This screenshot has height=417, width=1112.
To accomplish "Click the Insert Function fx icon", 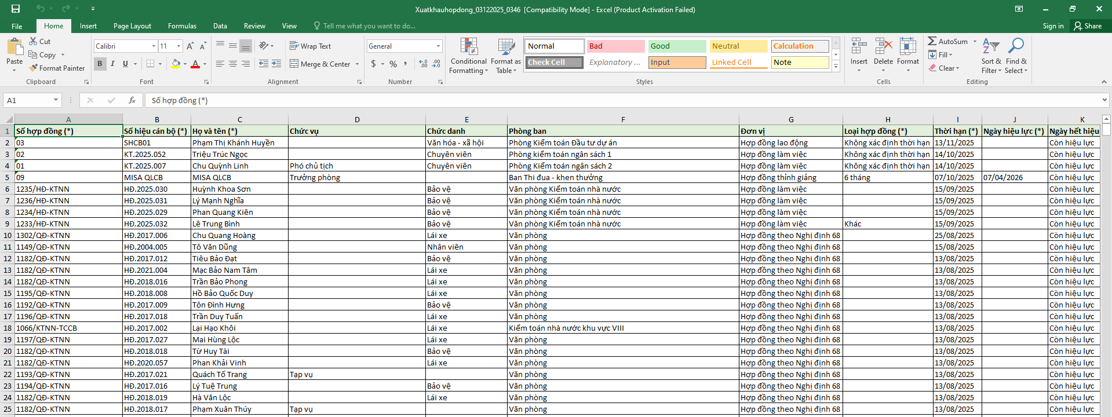I will [132, 100].
